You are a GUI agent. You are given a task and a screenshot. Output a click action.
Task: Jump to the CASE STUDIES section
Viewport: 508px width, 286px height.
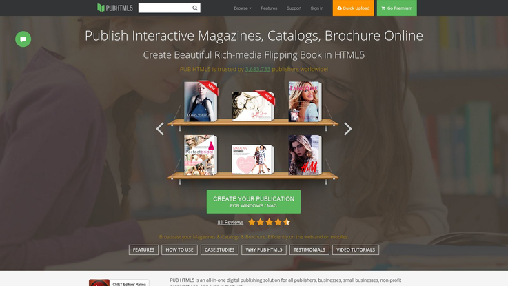pyautogui.click(x=219, y=249)
